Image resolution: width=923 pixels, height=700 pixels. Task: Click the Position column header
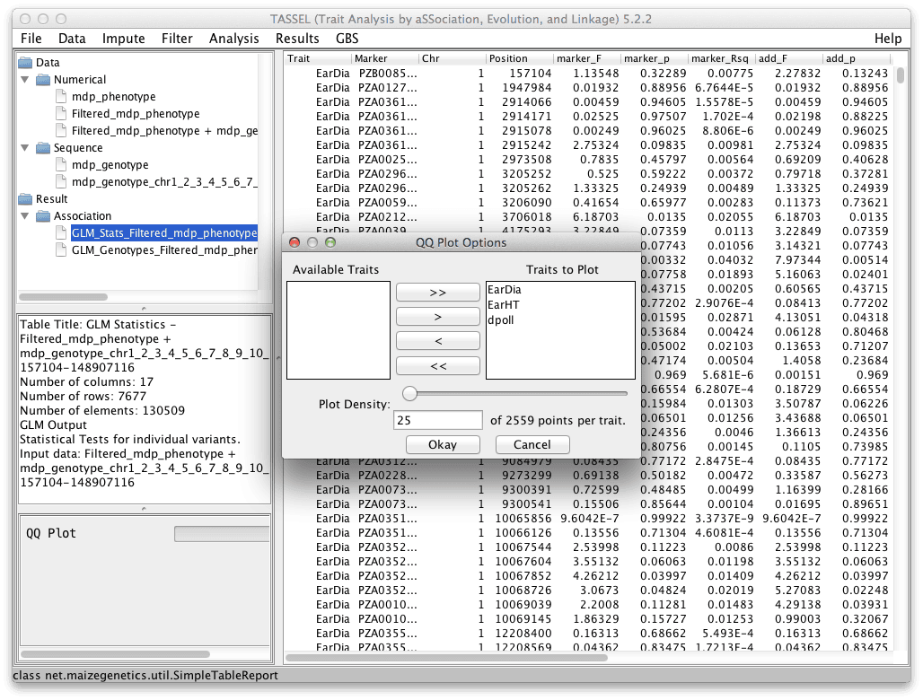click(521, 58)
